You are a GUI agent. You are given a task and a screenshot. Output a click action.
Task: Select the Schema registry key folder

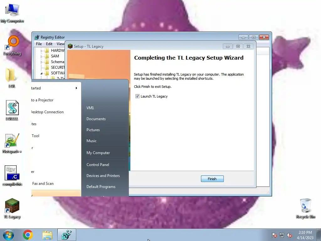tap(54, 62)
